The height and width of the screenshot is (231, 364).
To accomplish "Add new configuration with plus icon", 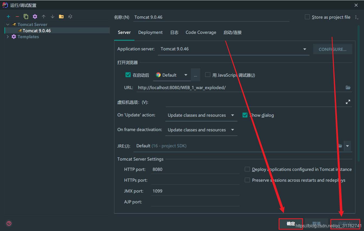I will (8, 17).
